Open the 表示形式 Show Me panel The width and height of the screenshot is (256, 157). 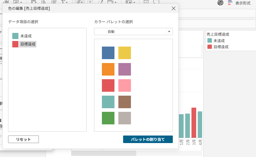(x=239, y=3)
